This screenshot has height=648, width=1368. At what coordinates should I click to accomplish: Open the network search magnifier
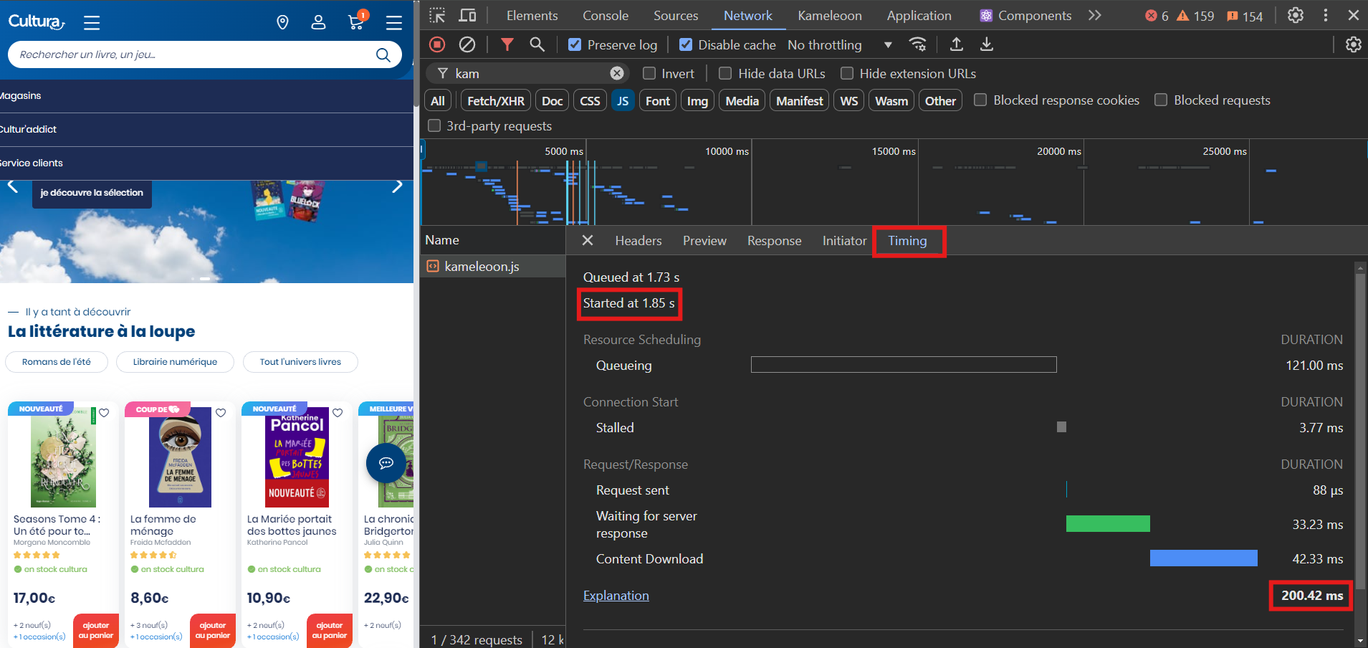point(537,44)
